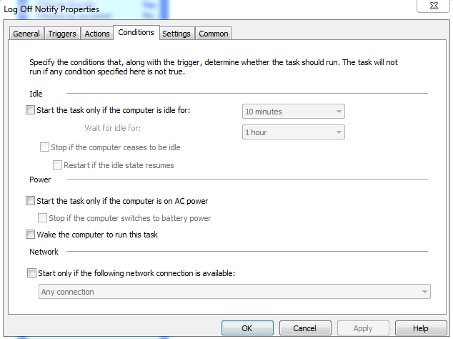The image size is (453, 339).
Task: Toggle stop if computer ceases to be idle
Action: pyautogui.click(x=44, y=147)
